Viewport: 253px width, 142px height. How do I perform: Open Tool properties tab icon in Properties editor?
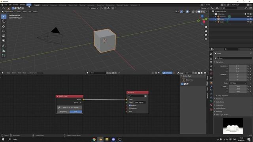(x=211, y=54)
